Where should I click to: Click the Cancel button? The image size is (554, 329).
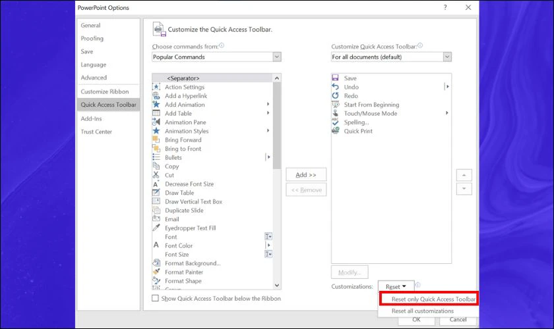458,320
